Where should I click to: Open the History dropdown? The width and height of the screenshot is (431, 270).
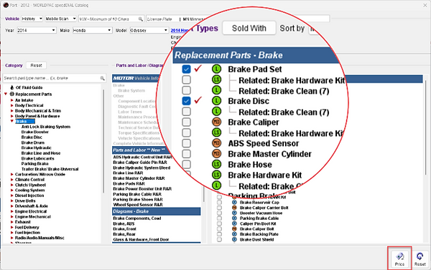coord(32,19)
